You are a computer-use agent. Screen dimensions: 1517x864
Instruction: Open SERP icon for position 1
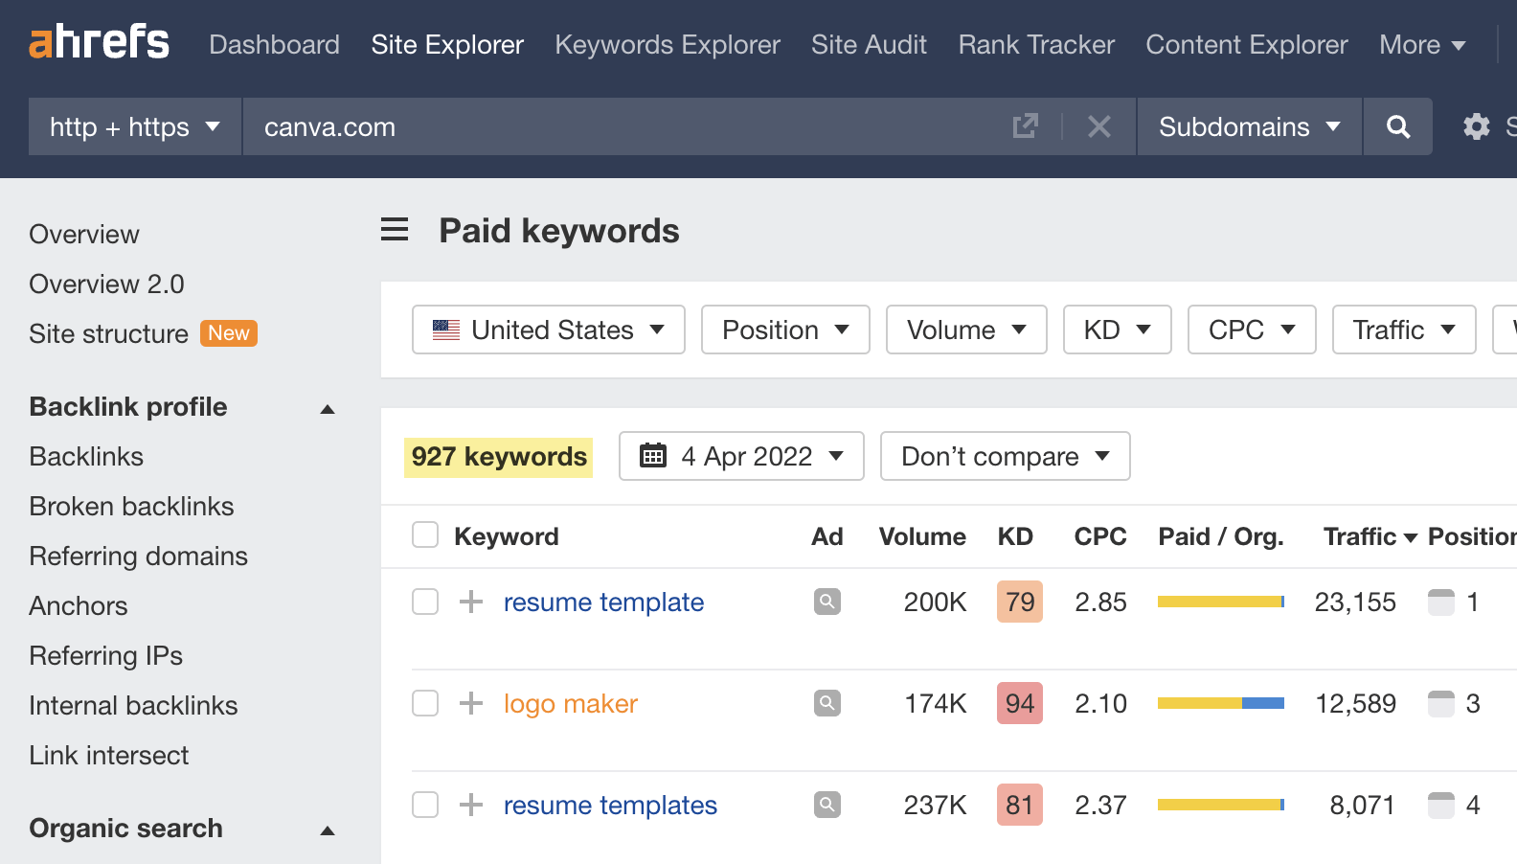click(x=1441, y=602)
